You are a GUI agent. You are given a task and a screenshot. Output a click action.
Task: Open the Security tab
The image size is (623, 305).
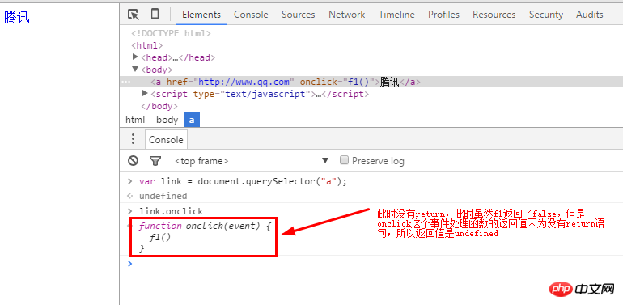(546, 15)
